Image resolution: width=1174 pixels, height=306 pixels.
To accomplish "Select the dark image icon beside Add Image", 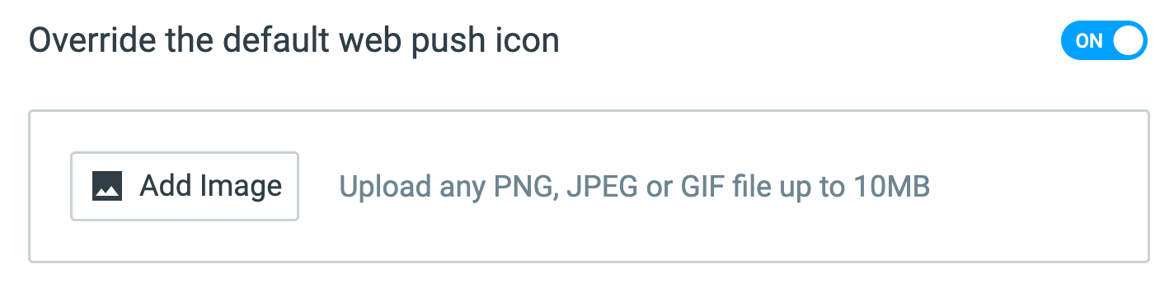I will 107,186.
